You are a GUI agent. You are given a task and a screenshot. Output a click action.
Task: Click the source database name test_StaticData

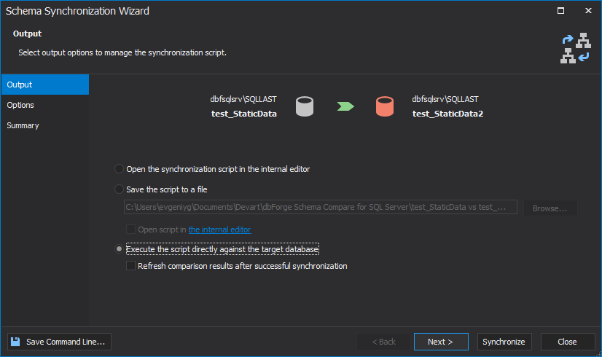pyautogui.click(x=244, y=114)
